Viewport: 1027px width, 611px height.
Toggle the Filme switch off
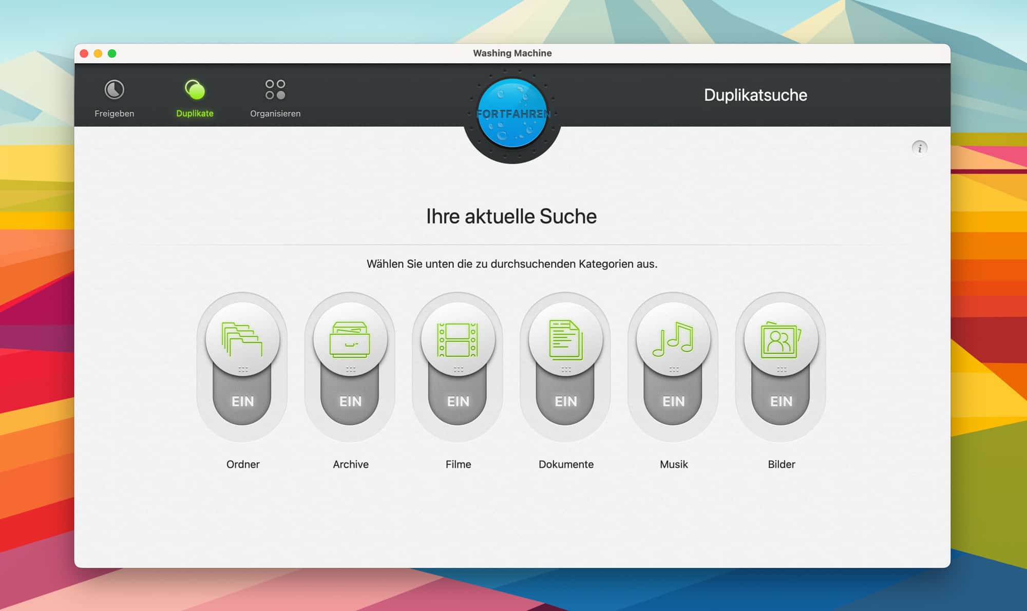pos(458,402)
